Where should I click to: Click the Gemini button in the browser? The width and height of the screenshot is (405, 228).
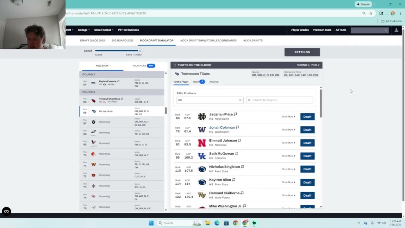[363, 4]
